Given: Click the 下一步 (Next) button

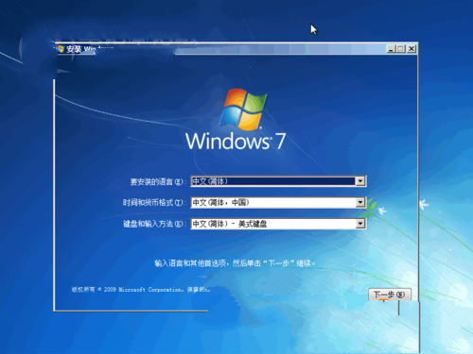Looking at the screenshot, I should (x=390, y=295).
